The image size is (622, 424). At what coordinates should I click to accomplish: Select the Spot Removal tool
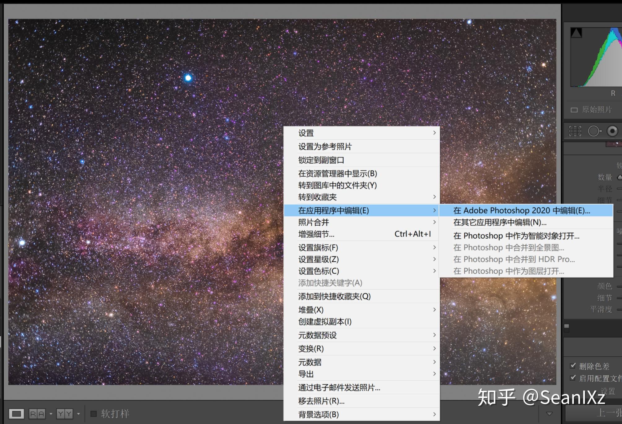click(594, 131)
